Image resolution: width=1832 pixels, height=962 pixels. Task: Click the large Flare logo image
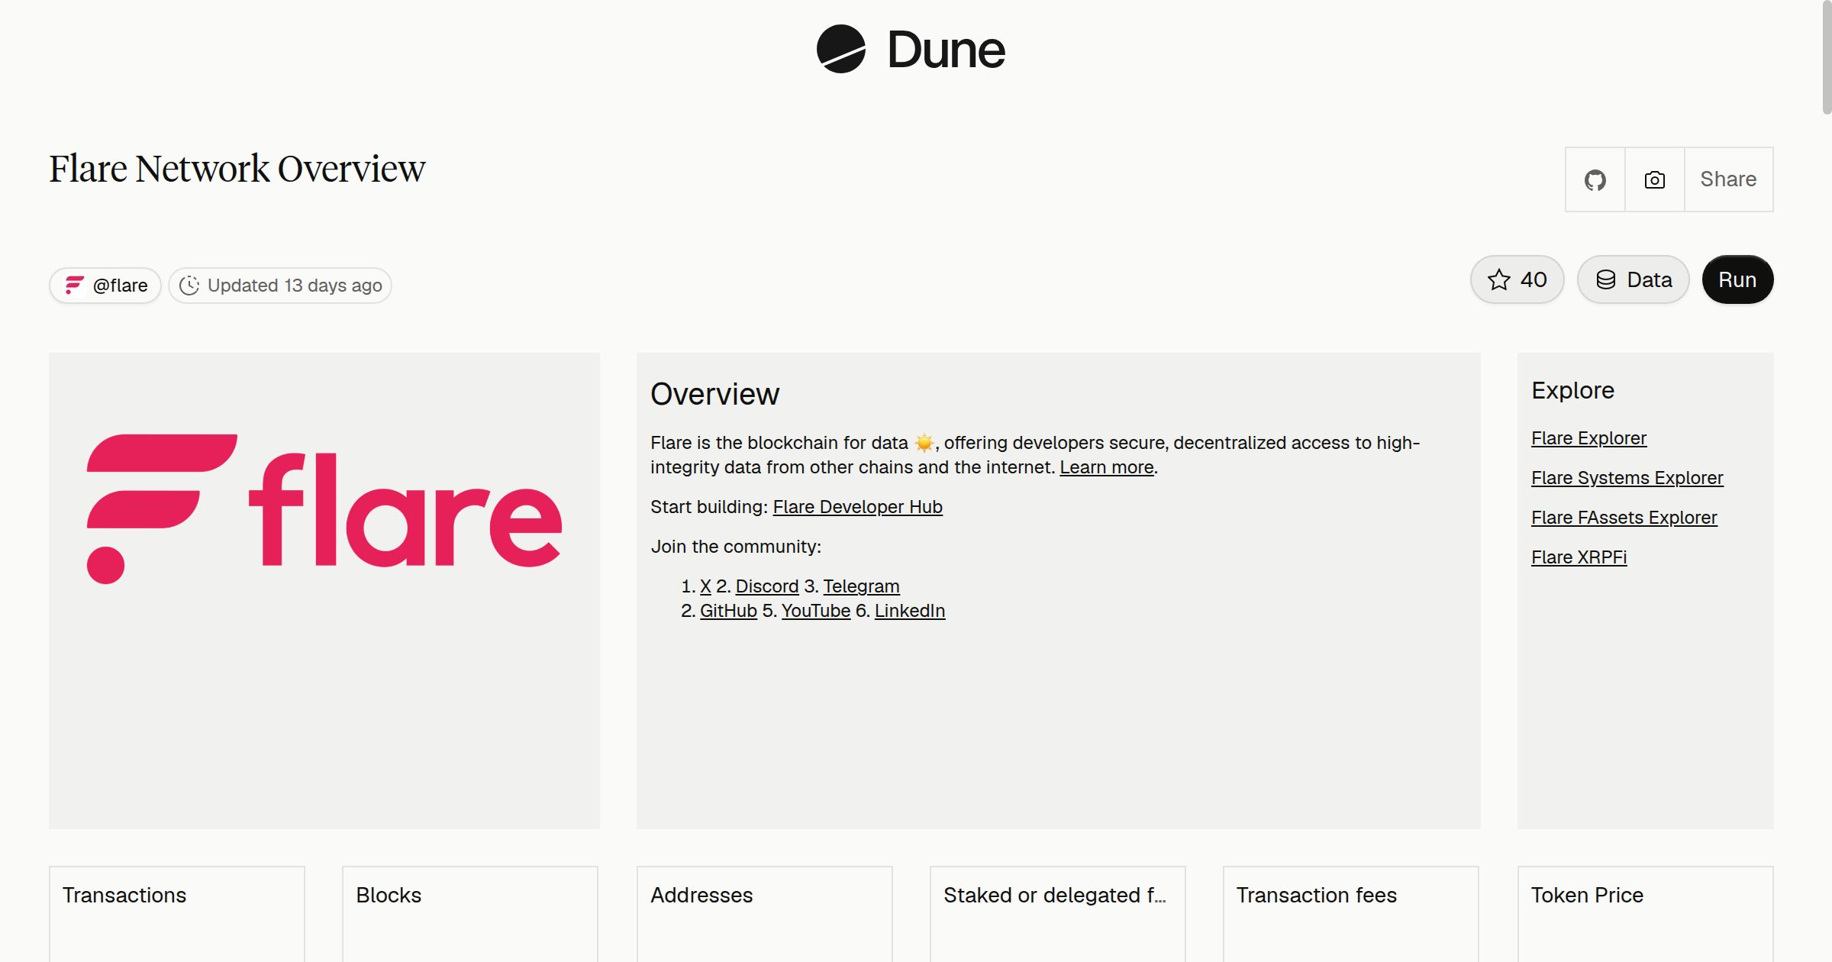point(324,509)
